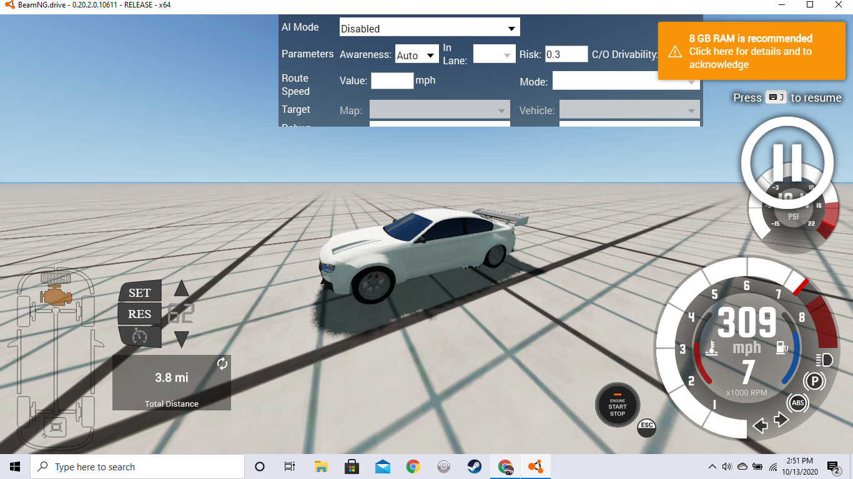Click the left turn signal arrow
The image size is (853, 479).
(760, 426)
